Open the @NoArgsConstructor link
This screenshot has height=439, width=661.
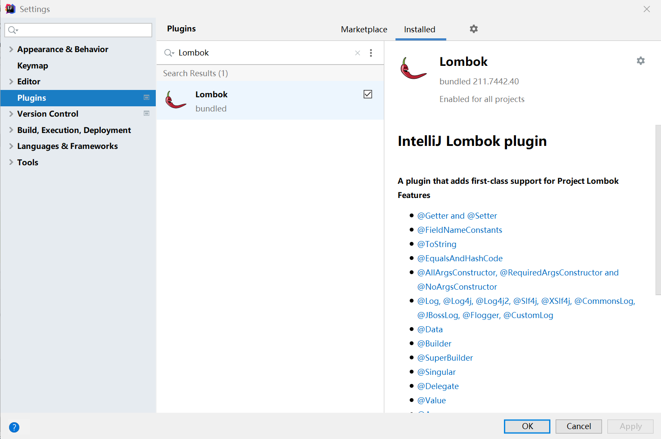click(457, 287)
